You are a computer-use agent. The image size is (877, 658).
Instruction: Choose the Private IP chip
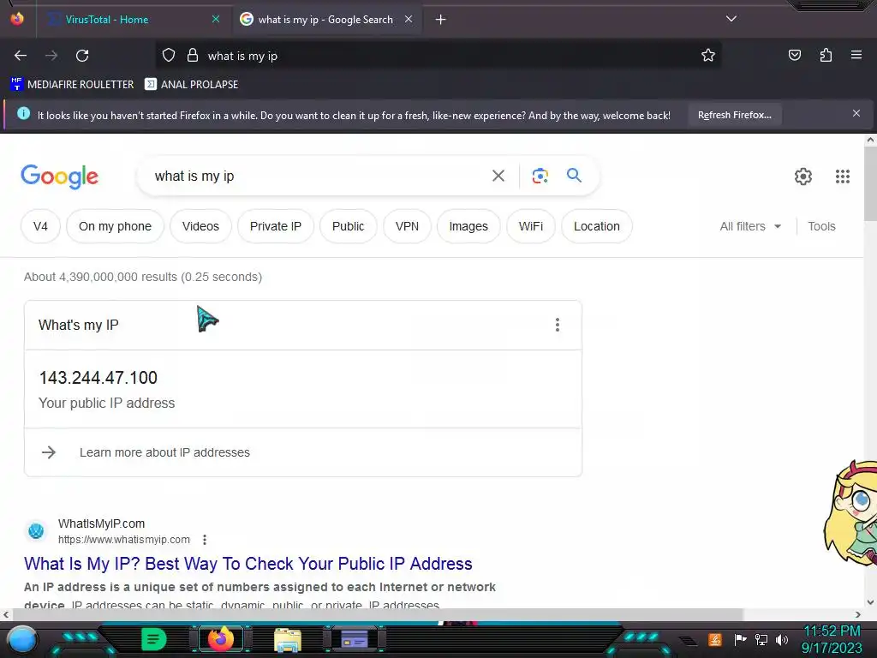coord(275,226)
